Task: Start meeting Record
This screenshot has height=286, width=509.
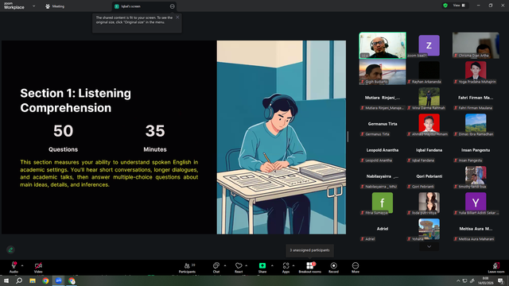Action: tap(333, 268)
